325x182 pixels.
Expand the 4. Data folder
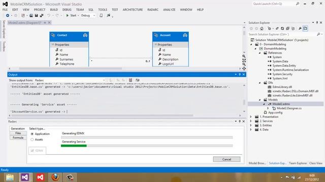[251, 129]
